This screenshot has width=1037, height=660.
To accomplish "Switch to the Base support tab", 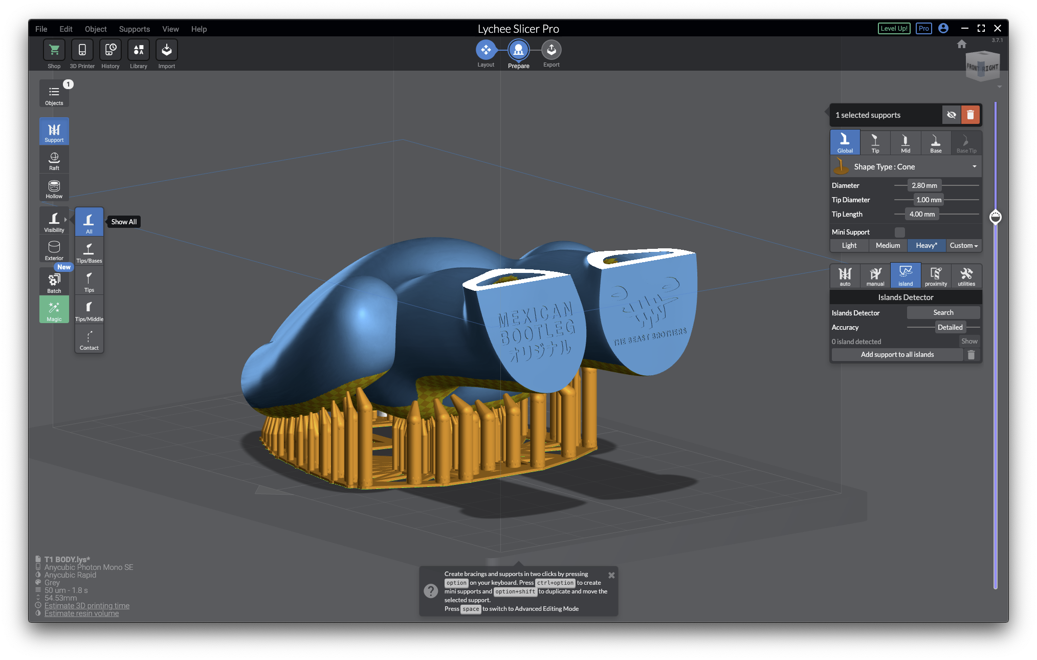I will (x=935, y=142).
